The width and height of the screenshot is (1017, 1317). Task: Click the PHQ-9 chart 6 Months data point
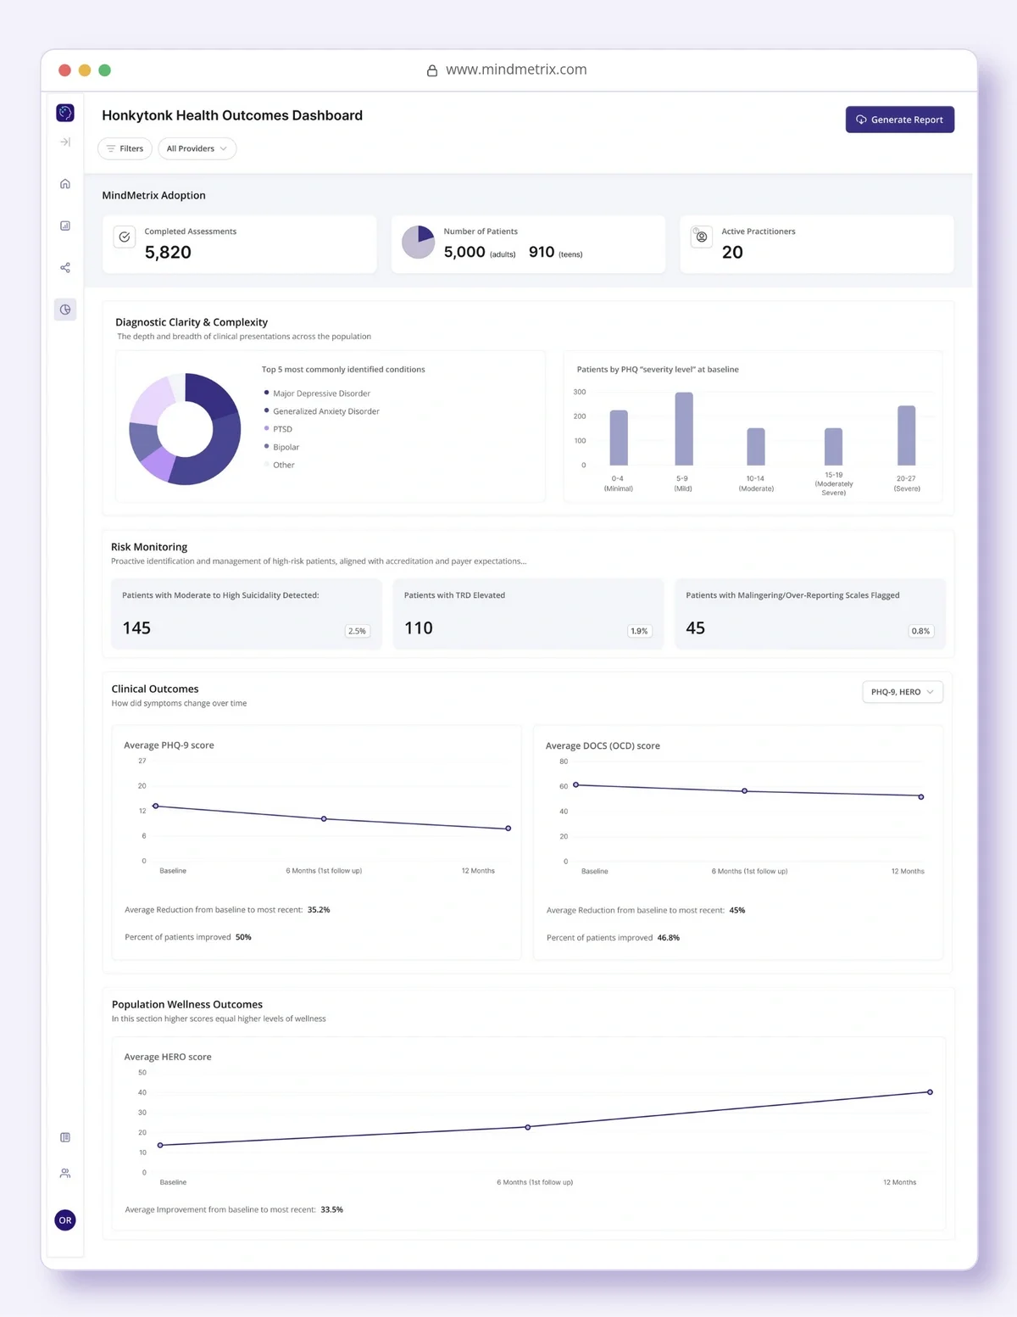point(324,819)
